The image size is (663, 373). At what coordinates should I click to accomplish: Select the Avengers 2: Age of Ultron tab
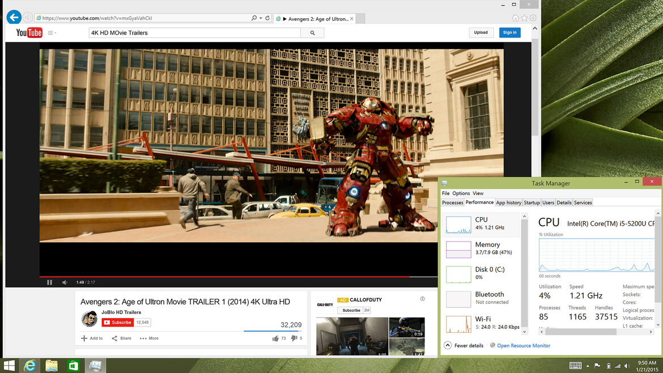pos(314,19)
